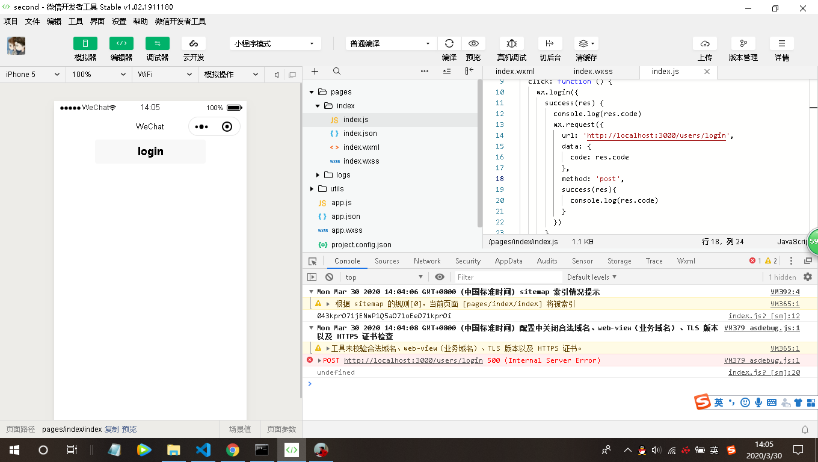Click the element inspect picker icon
This screenshot has height=462, width=818.
[313, 261]
